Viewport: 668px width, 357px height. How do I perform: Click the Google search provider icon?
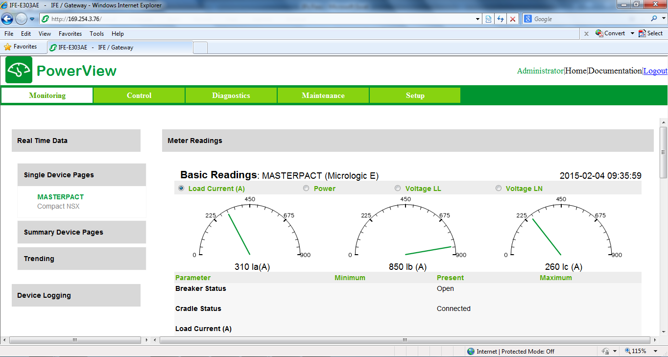[x=527, y=19]
